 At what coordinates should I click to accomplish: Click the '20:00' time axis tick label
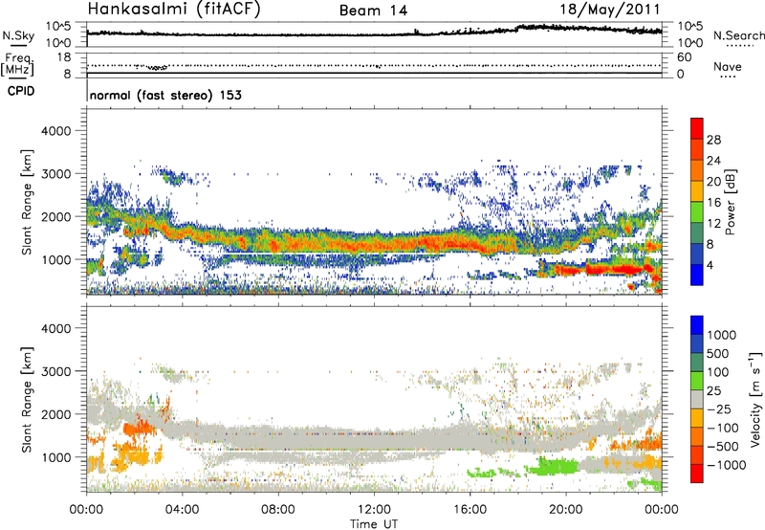tap(566, 510)
